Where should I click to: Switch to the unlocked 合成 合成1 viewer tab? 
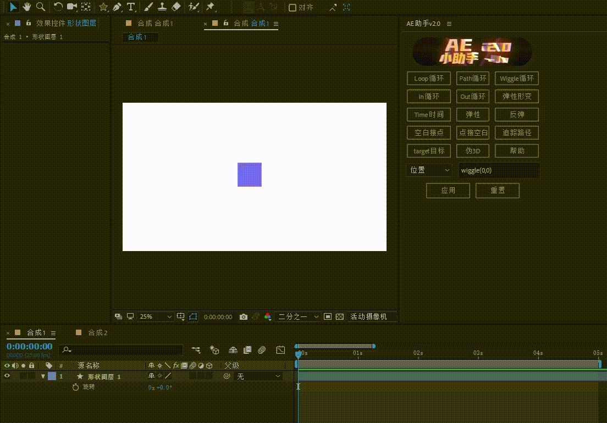(x=155, y=23)
